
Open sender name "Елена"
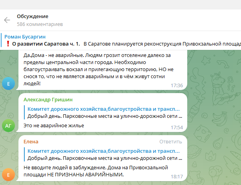pyautogui.click(x=31, y=141)
